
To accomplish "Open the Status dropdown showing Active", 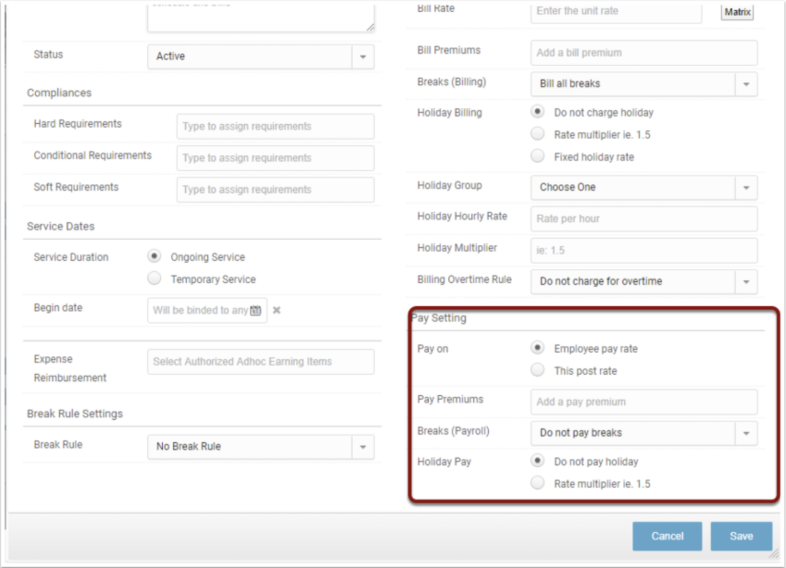I will 363,57.
